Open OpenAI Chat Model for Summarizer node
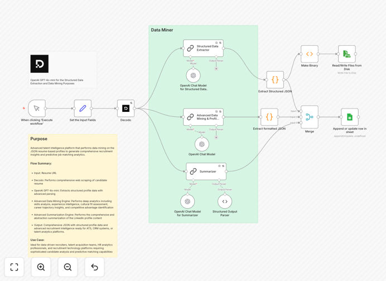386x281 pixels. [x=187, y=201]
